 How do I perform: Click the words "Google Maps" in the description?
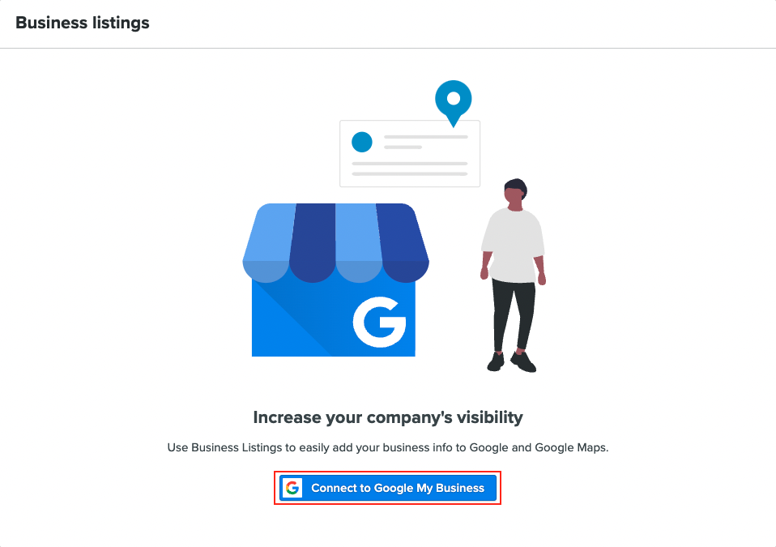[571, 447]
